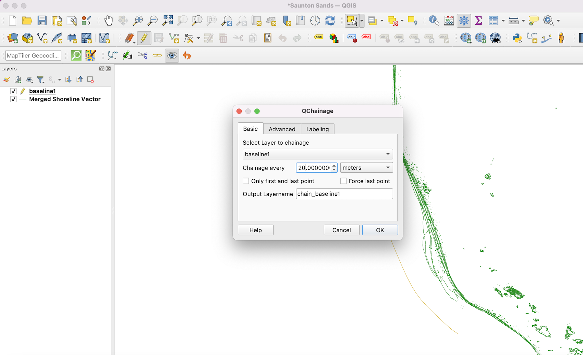Open the Statistical Summary sigma icon
Viewport: 583px width, 355px height.
tap(478, 21)
